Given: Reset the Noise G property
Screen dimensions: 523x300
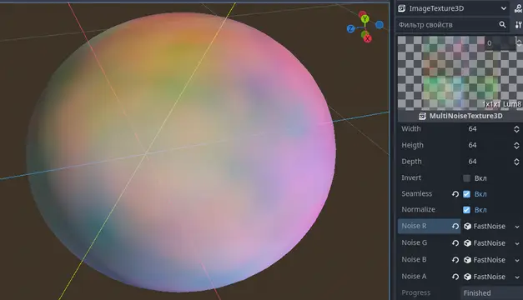Looking at the screenshot, I should pos(455,243).
